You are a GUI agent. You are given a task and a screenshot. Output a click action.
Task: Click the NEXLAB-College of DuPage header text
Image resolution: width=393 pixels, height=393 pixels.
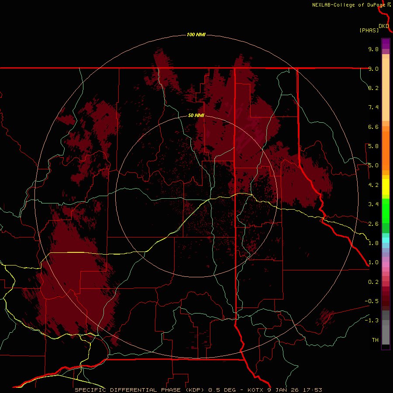coord(349,5)
